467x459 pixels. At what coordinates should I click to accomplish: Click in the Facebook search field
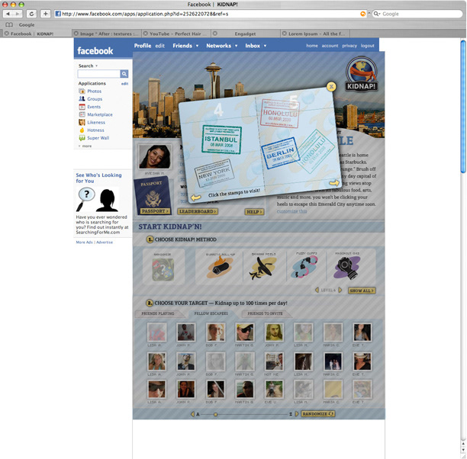(99, 74)
